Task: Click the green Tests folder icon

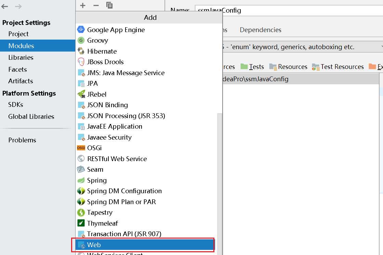Action: coord(244,66)
